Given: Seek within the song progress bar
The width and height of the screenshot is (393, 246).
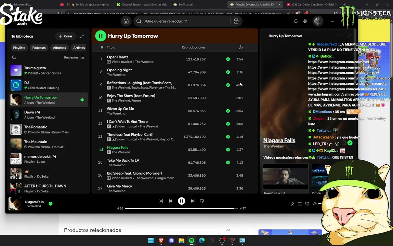Looking at the screenshot, I should (181, 208).
